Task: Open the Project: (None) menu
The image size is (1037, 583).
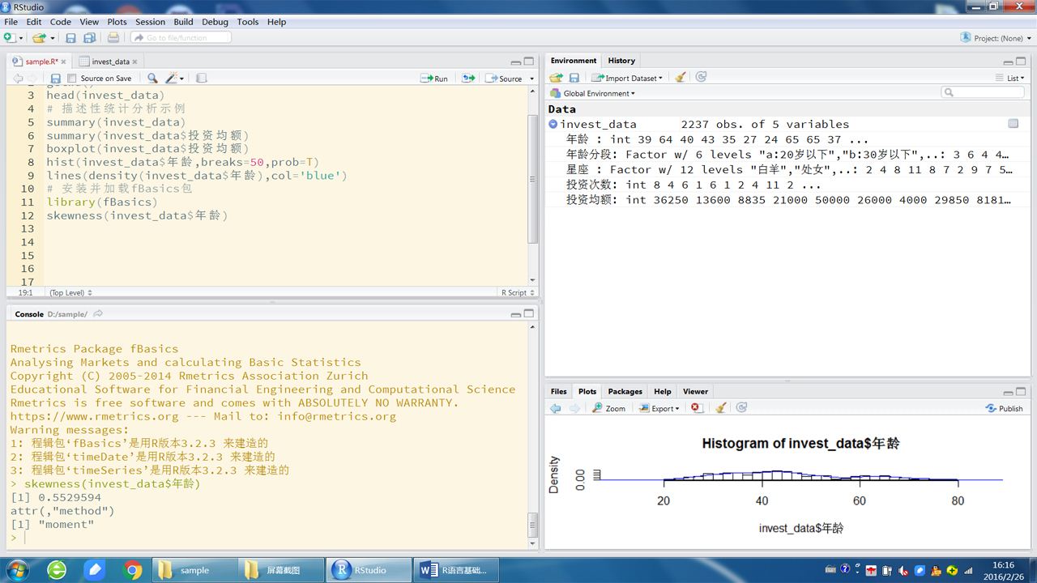Action: tap(996, 38)
